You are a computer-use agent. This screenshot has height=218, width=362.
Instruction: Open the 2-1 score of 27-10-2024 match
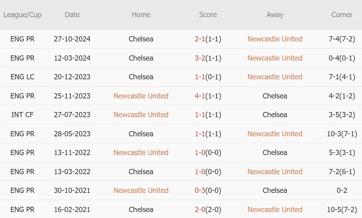point(200,39)
